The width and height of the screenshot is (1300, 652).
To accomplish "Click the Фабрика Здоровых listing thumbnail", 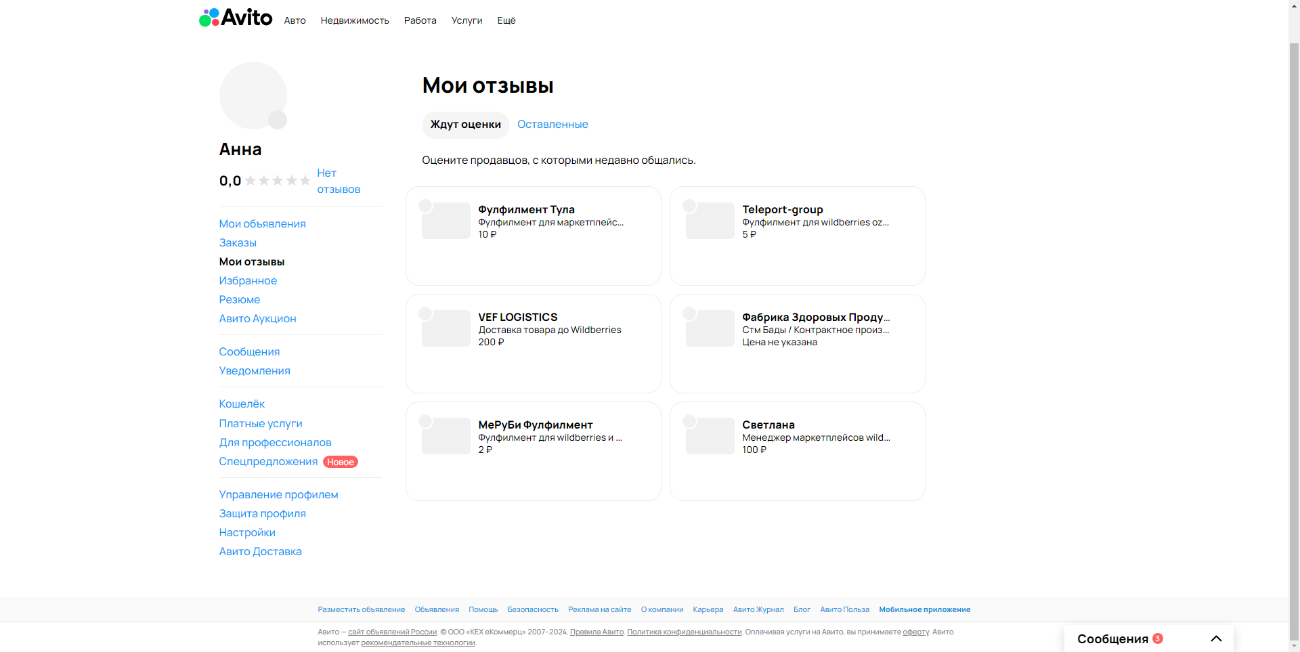I will point(710,328).
